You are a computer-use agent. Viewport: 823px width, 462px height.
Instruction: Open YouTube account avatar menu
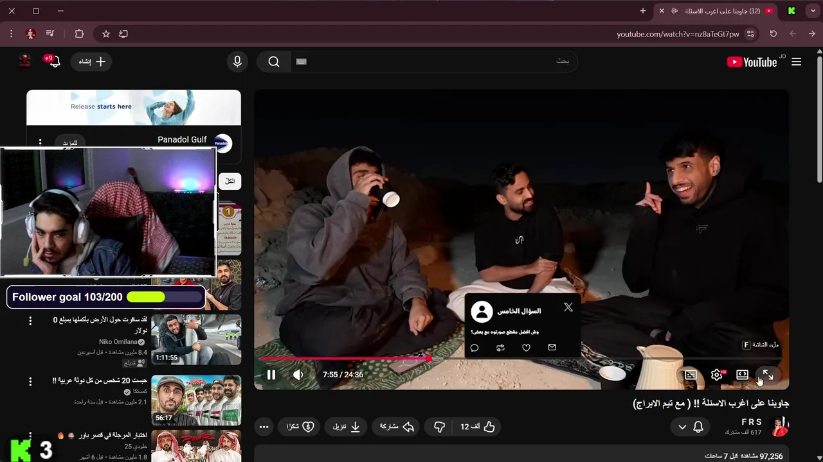[x=24, y=62]
